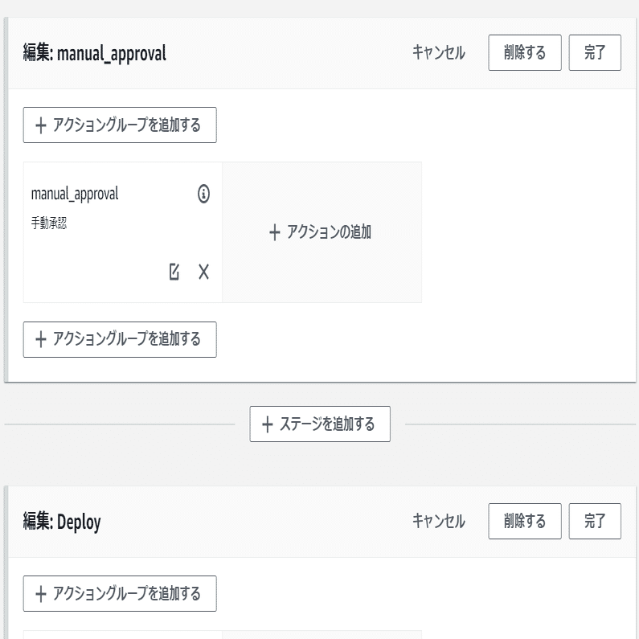Add action group in the Deploy stage
Screen dimensions: 639x639
[120, 594]
